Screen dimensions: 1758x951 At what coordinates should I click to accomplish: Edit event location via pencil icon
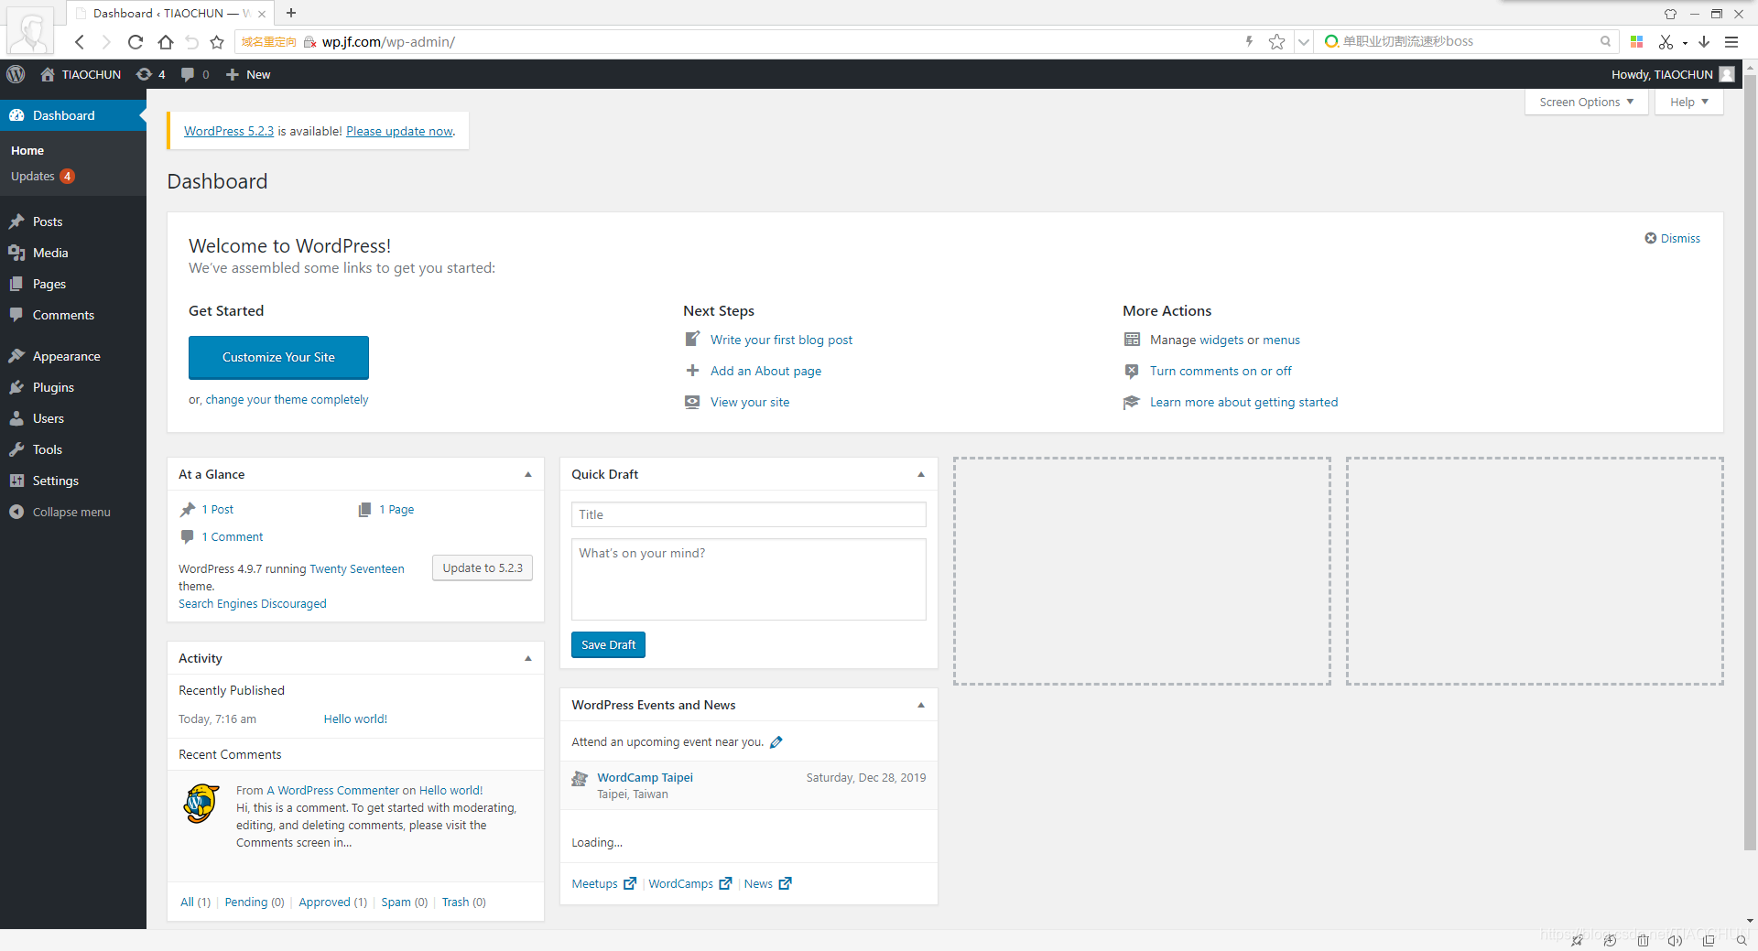[x=776, y=742]
